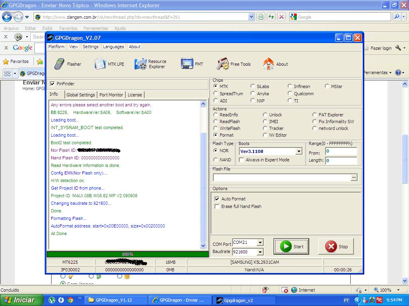Open the GPGDragon_V1.12 folder in taskbar
This screenshot has height=306, width=409.
(x=117, y=300)
